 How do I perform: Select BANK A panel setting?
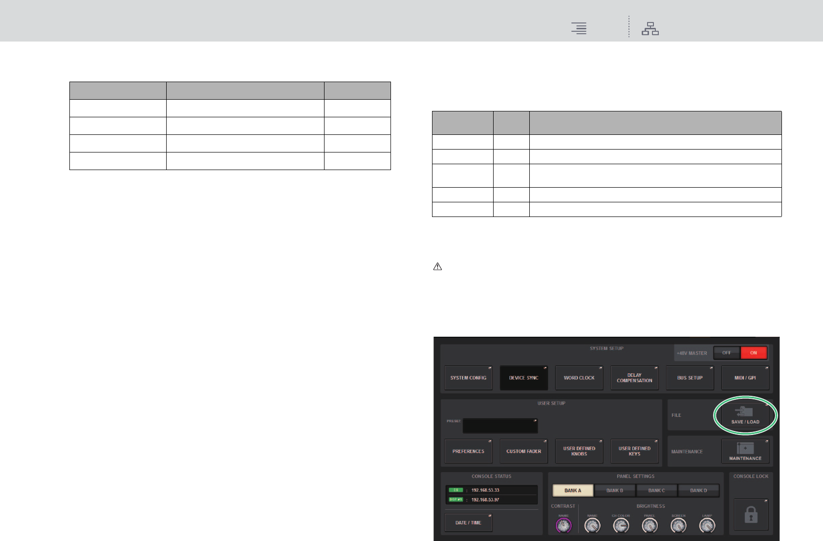click(573, 490)
